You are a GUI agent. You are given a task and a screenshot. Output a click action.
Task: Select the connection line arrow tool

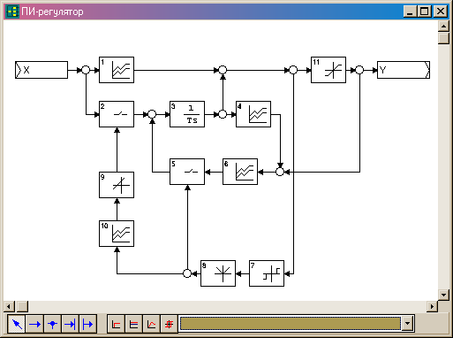point(34,325)
